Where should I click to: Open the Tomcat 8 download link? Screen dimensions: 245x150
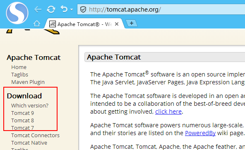coord(22,121)
